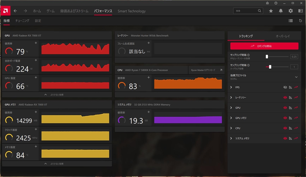The image size is (306, 177).
Task: Expand the 指標プロファイル dropdown
Action: coord(296,77)
